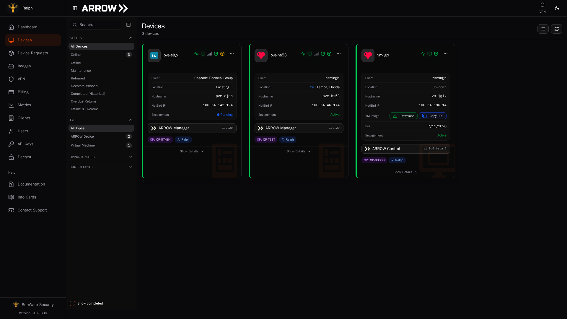567x319 pixels.
Task: Click vm-jglx shield check icon
Action: (x=436, y=54)
